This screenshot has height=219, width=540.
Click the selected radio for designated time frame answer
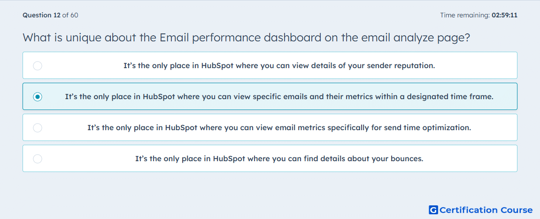(38, 97)
